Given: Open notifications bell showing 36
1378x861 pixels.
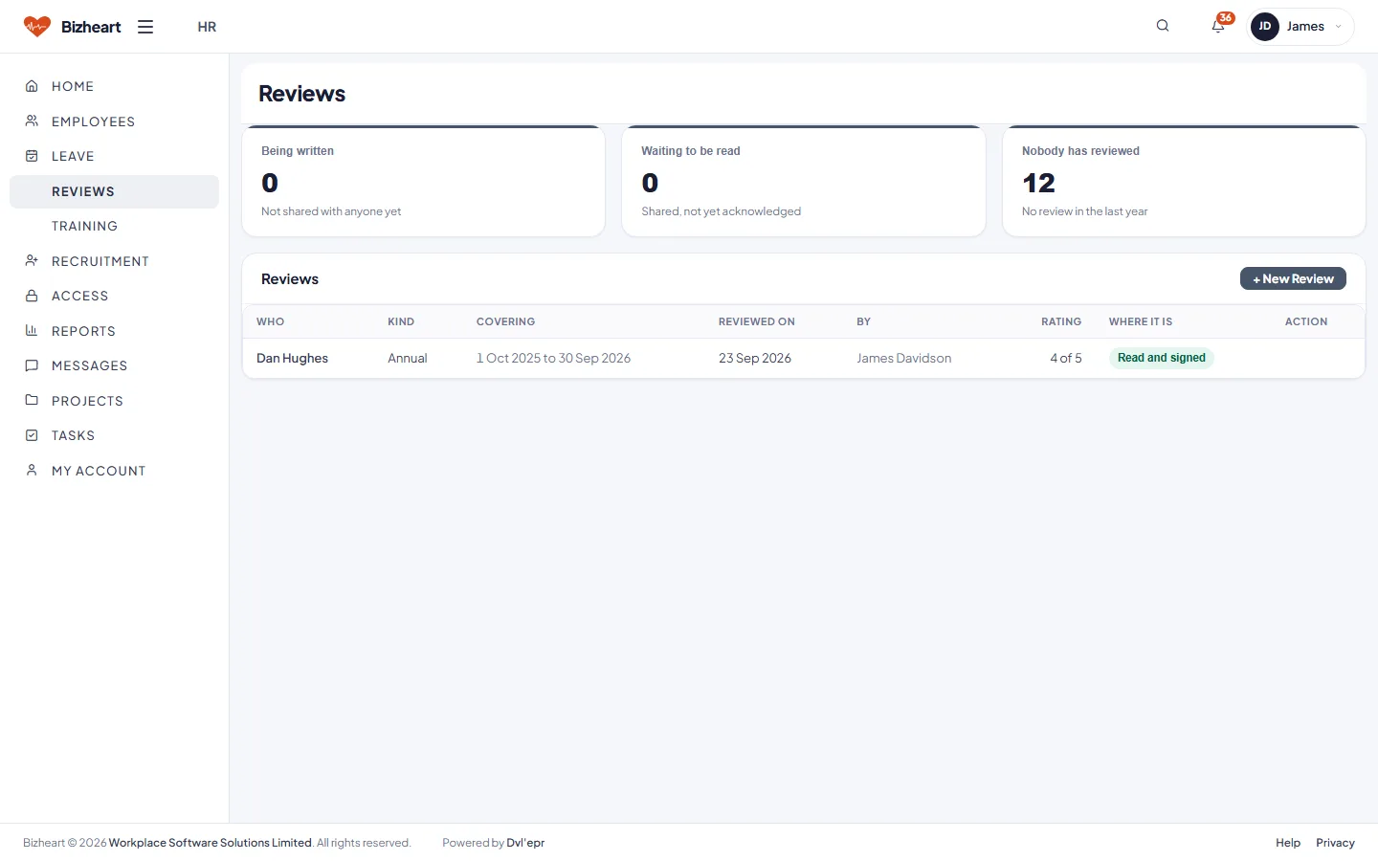Looking at the screenshot, I should point(1218,26).
